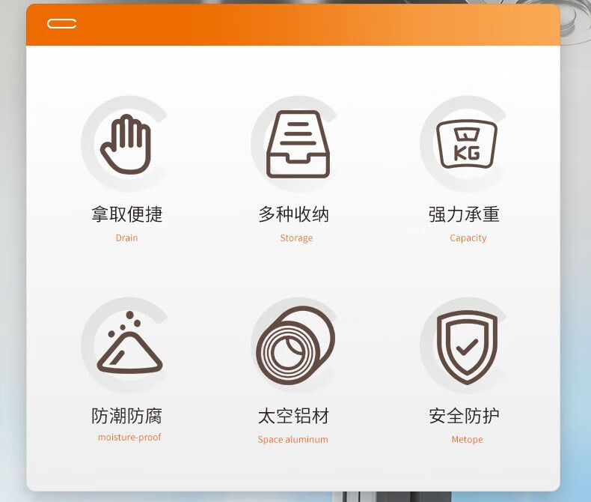Select the text 安全防护
This screenshot has height=502, width=591.
coord(464,416)
